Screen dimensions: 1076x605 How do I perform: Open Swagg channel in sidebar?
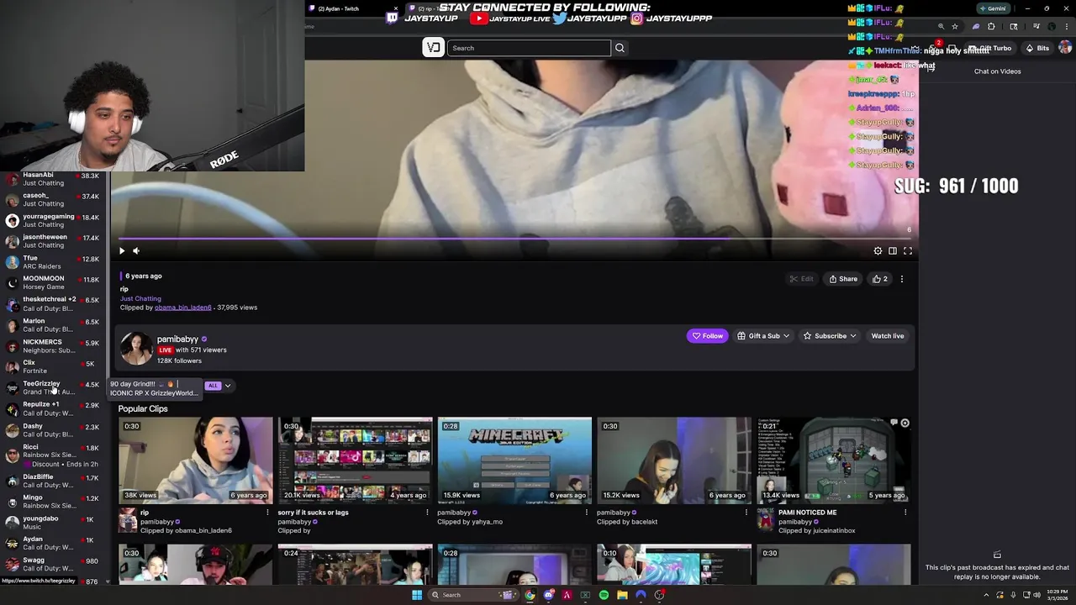[53, 565]
